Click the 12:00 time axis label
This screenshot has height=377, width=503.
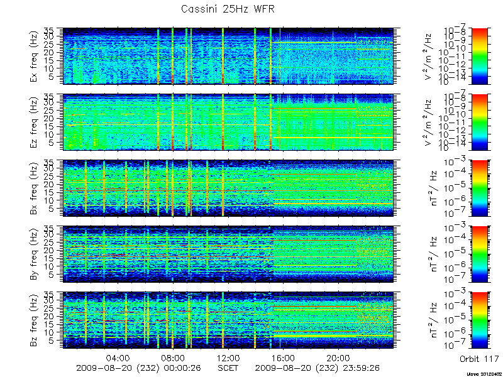click(x=228, y=358)
